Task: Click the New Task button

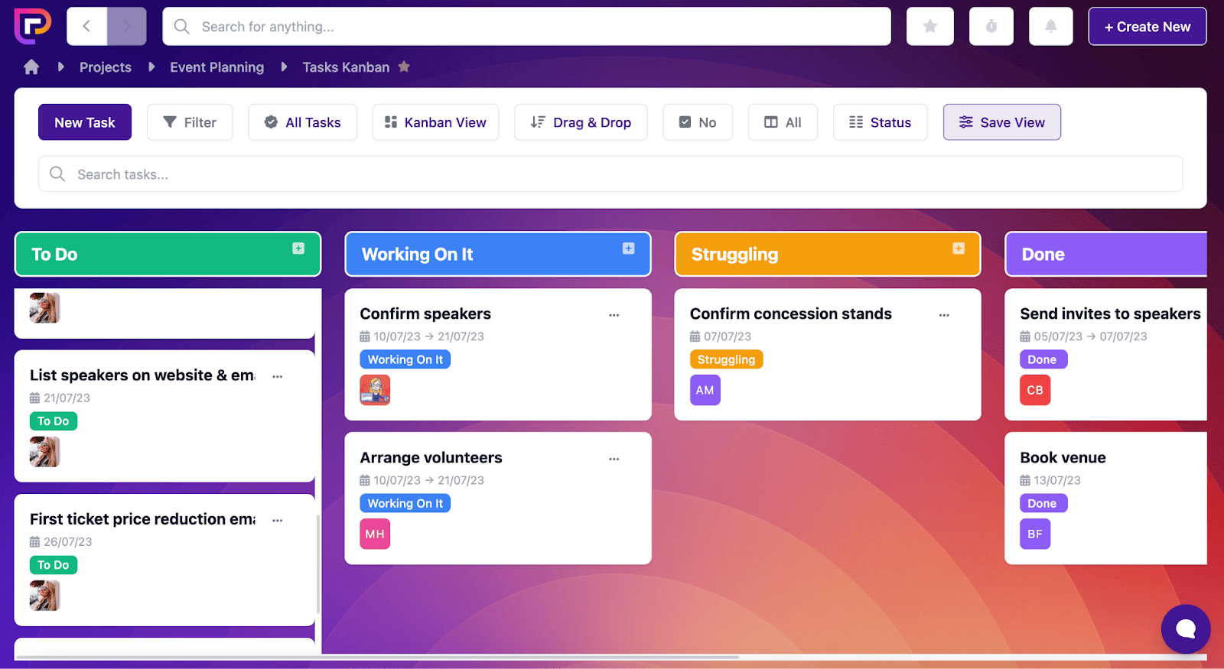Action: pos(85,122)
